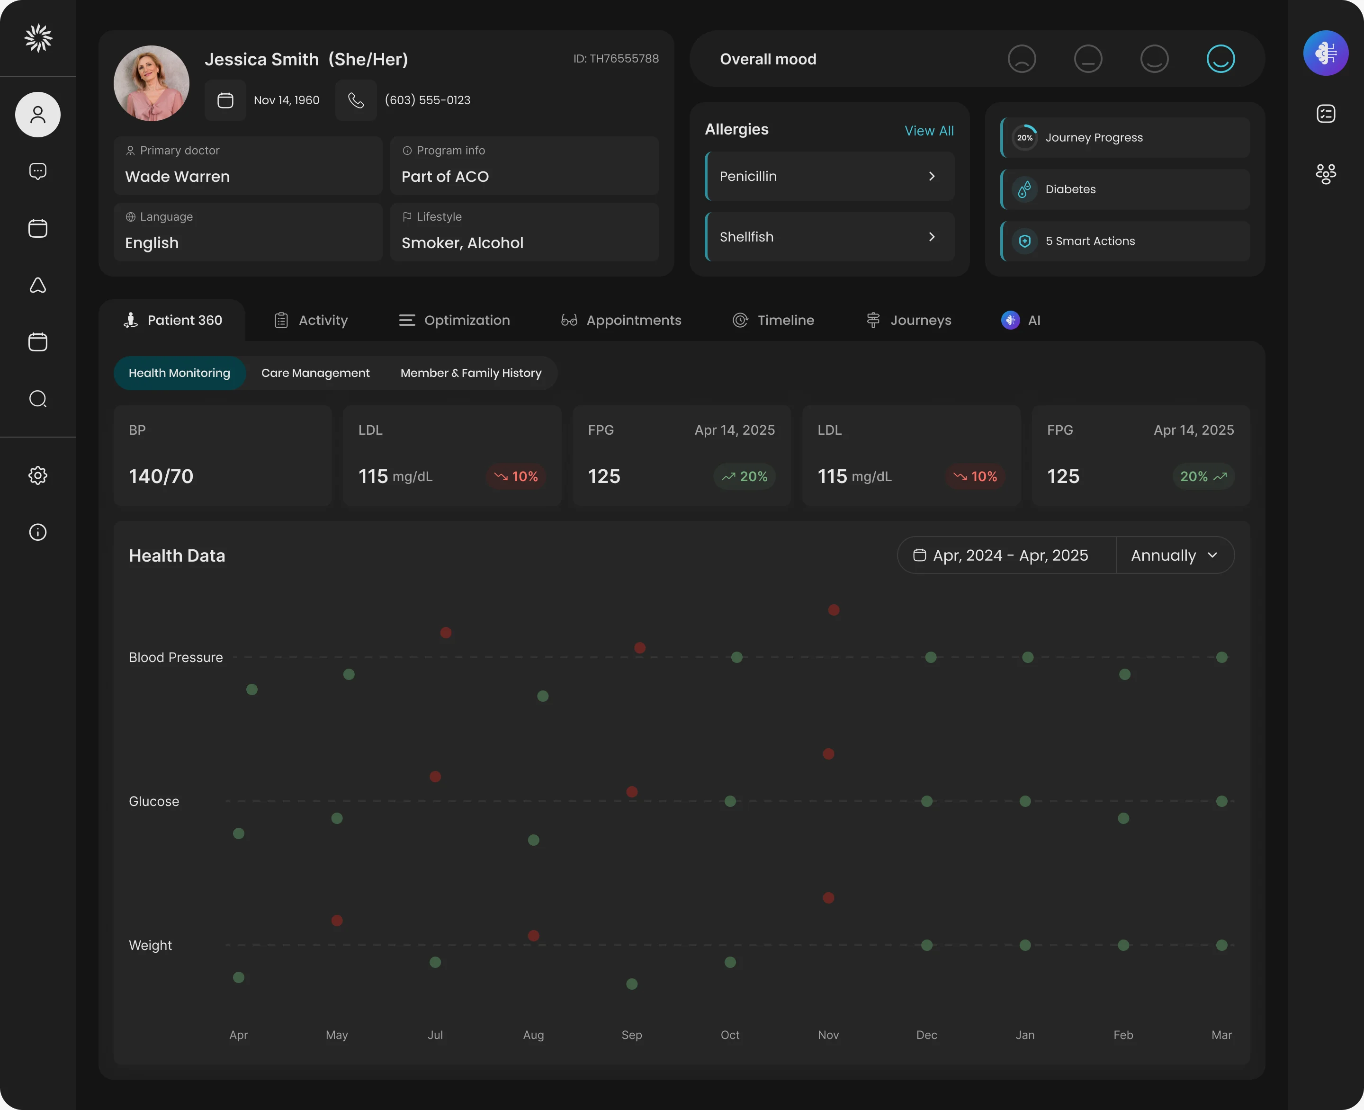Click the Weight chart row label
The height and width of the screenshot is (1110, 1364).
150,945
